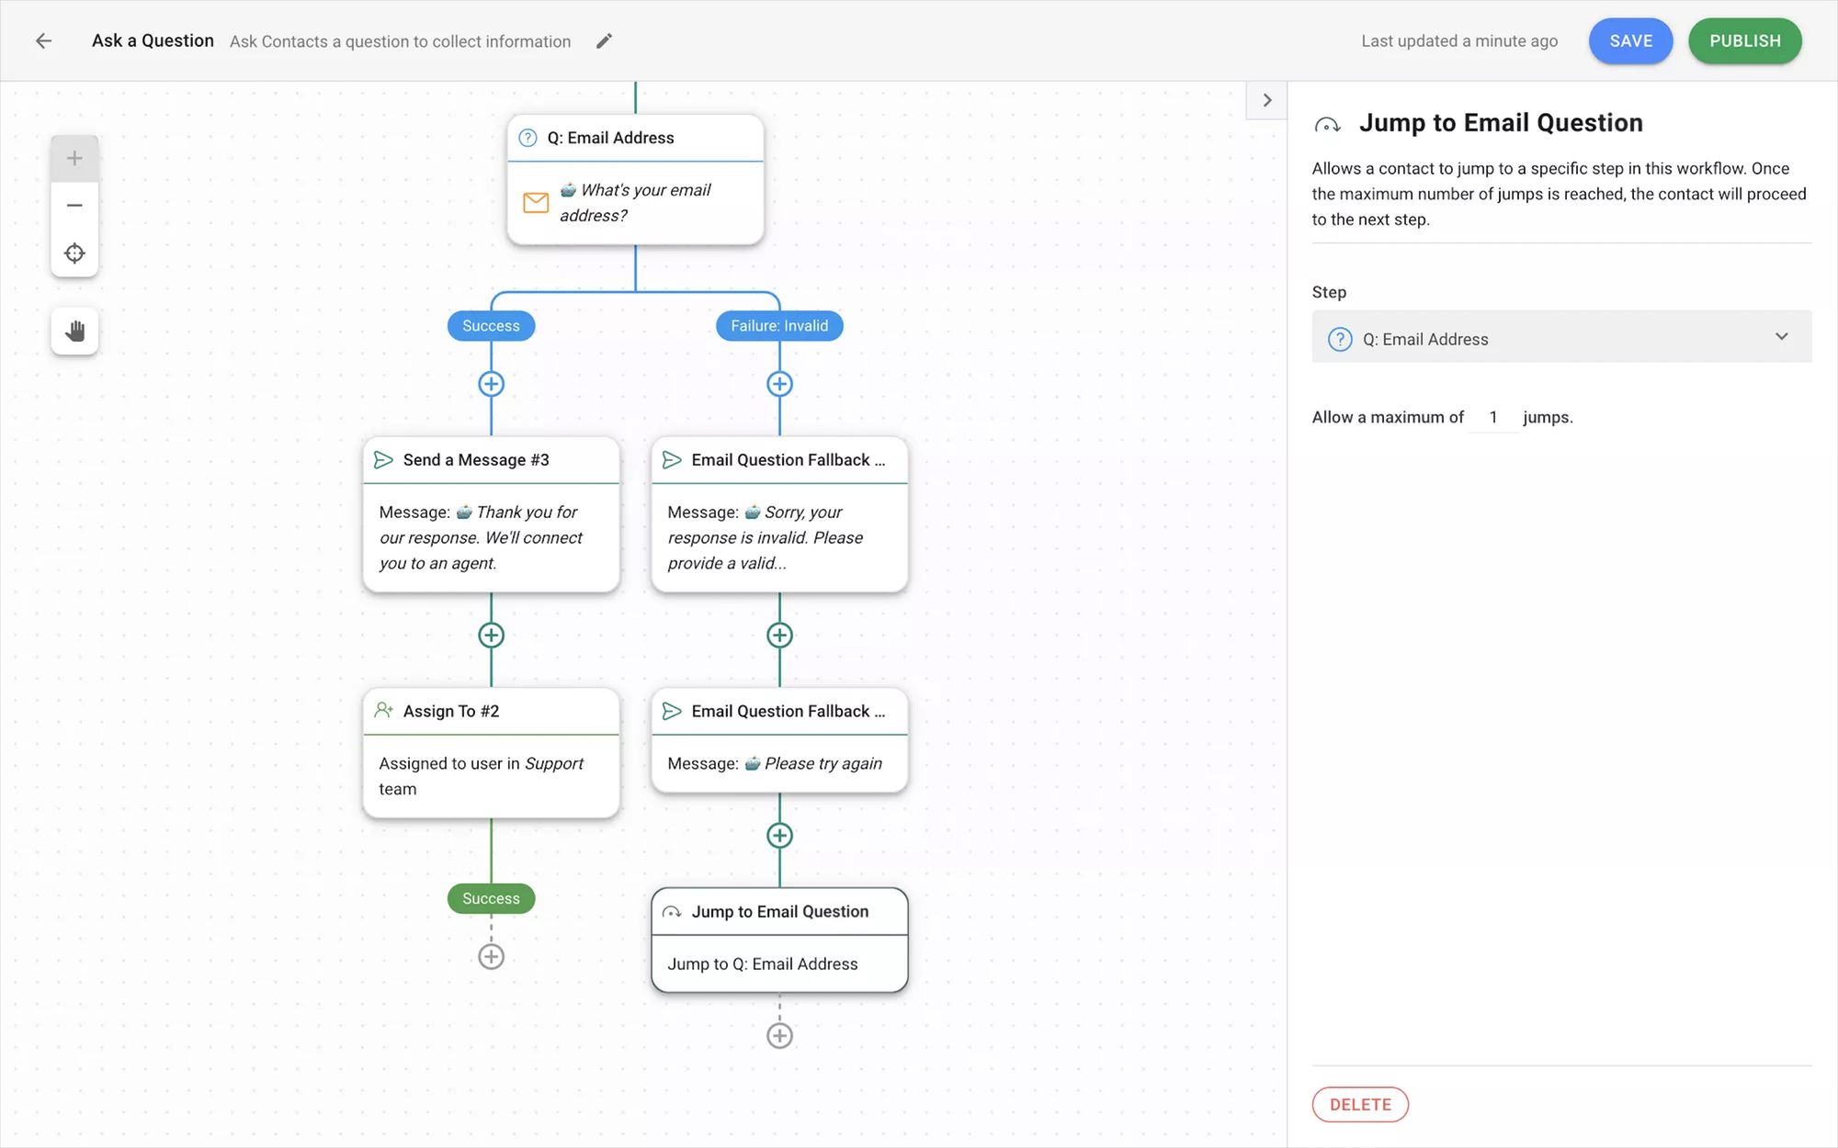Image resolution: width=1838 pixels, height=1148 pixels.
Task: Click the Failure: Invalid branch add step icon
Action: 779,384
